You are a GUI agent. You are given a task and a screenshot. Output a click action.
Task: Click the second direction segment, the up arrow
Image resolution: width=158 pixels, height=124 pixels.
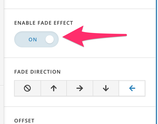click(54, 88)
